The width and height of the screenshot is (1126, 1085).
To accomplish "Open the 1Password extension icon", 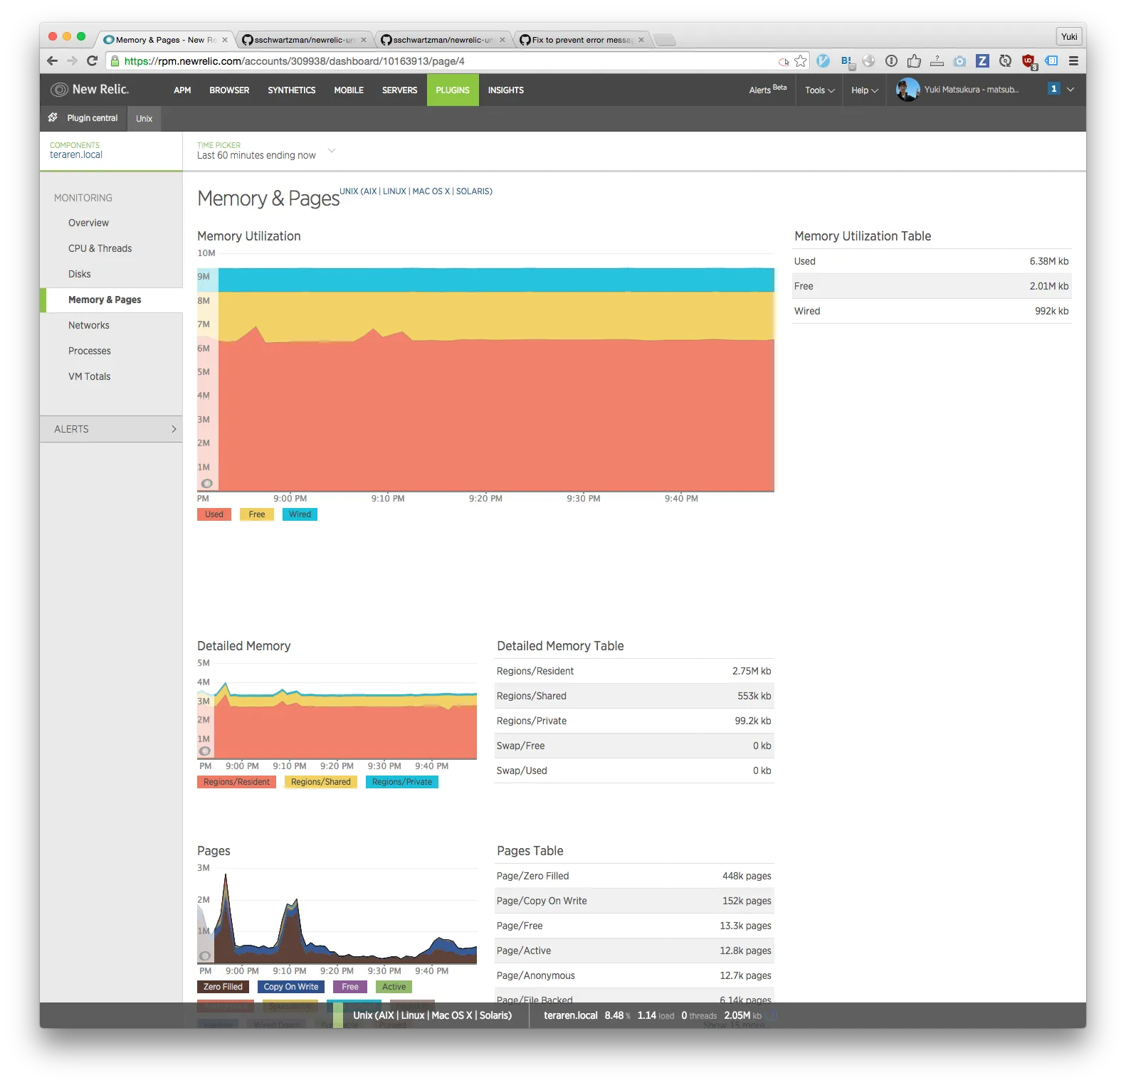I will tap(891, 61).
